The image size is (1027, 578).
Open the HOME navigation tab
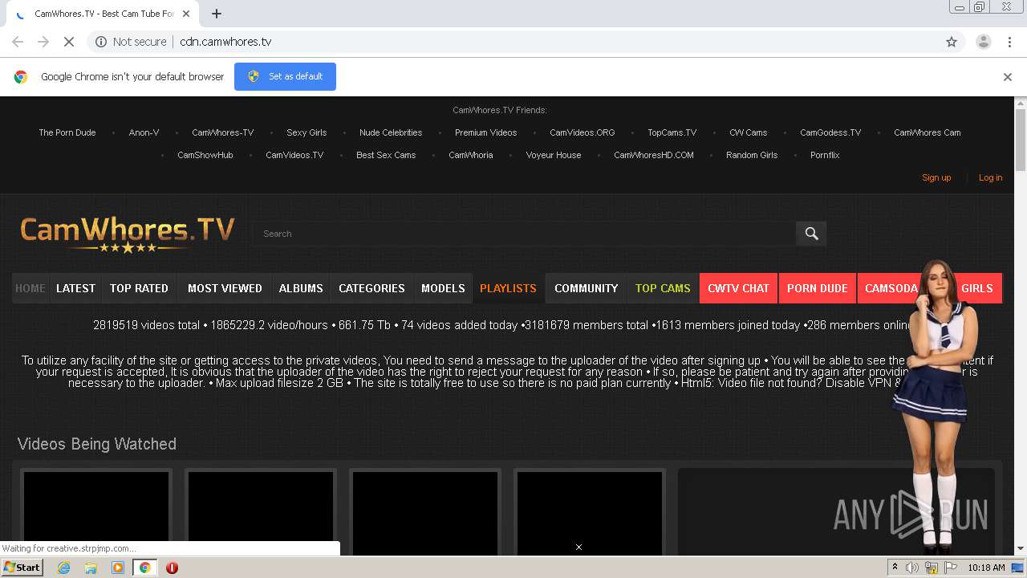click(30, 288)
